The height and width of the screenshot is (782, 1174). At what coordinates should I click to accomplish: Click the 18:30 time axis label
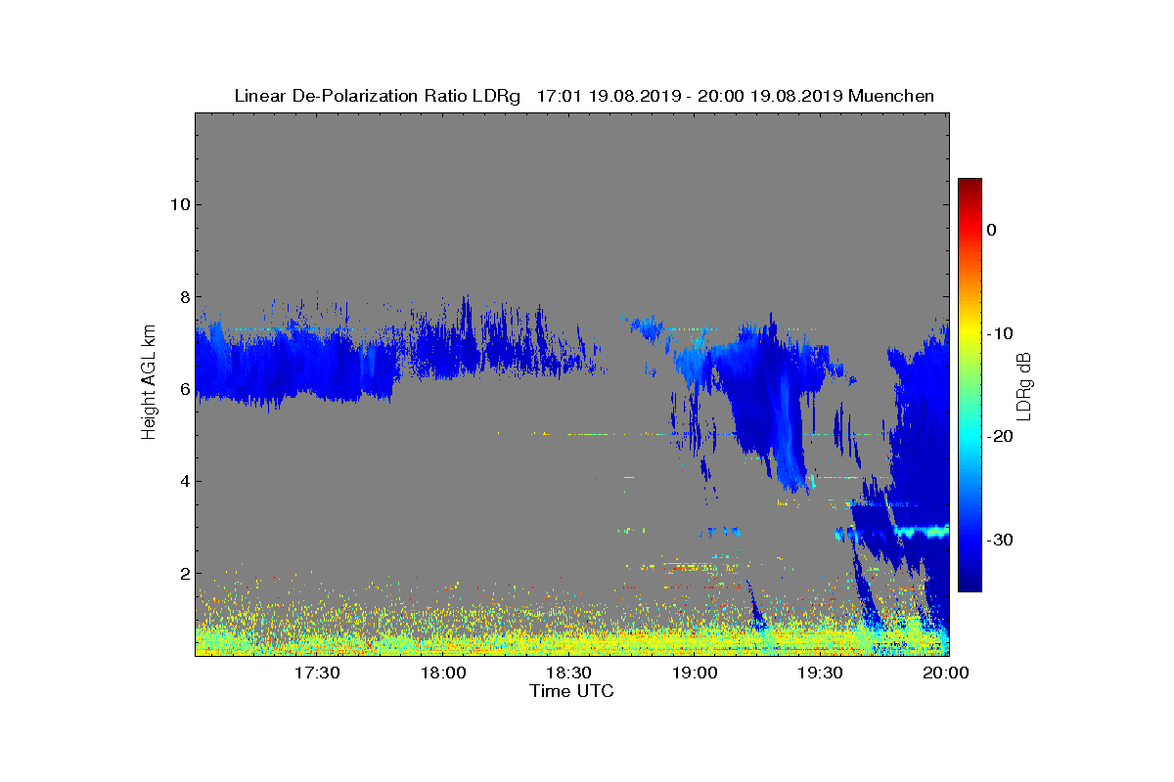point(568,673)
